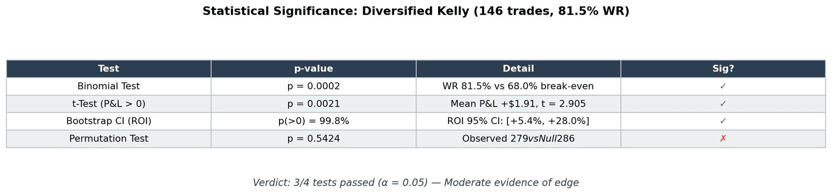Click the t-Test row checkmark

tap(723, 104)
